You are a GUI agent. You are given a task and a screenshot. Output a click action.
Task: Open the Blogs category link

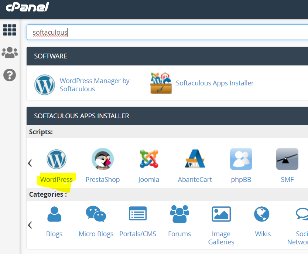pos(54,234)
